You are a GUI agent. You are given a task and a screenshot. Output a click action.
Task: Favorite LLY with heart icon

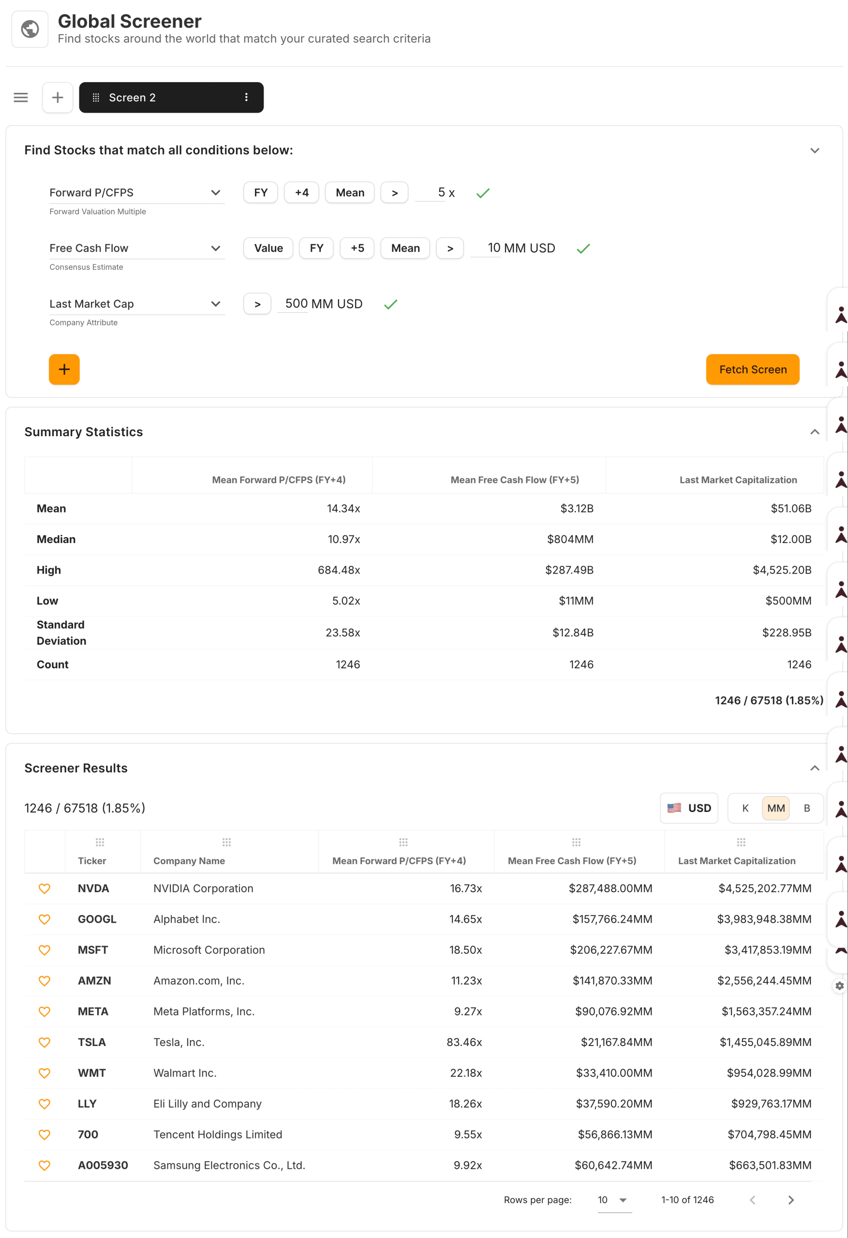click(44, 1104)
